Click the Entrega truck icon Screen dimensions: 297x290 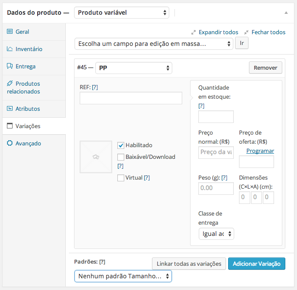pos(10,66)
